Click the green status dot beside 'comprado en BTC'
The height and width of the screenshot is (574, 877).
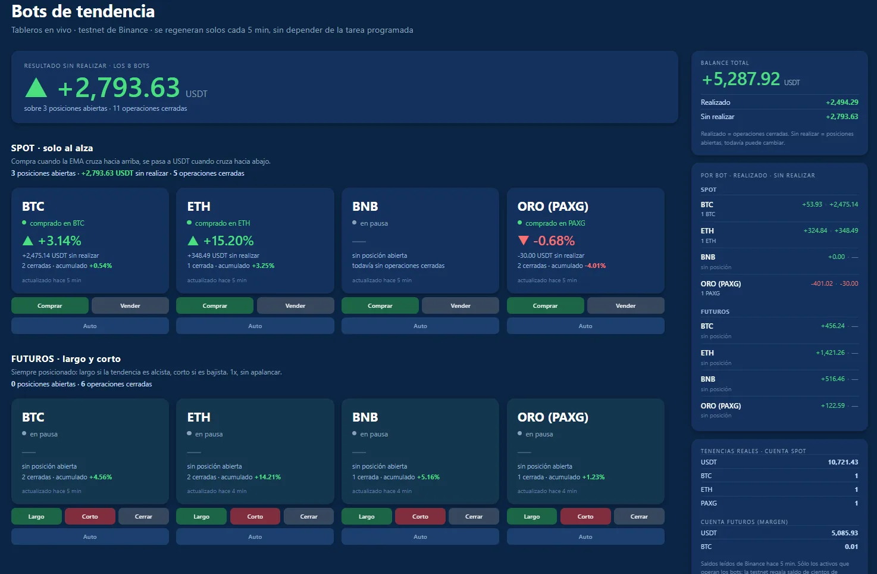coord(24,223)
